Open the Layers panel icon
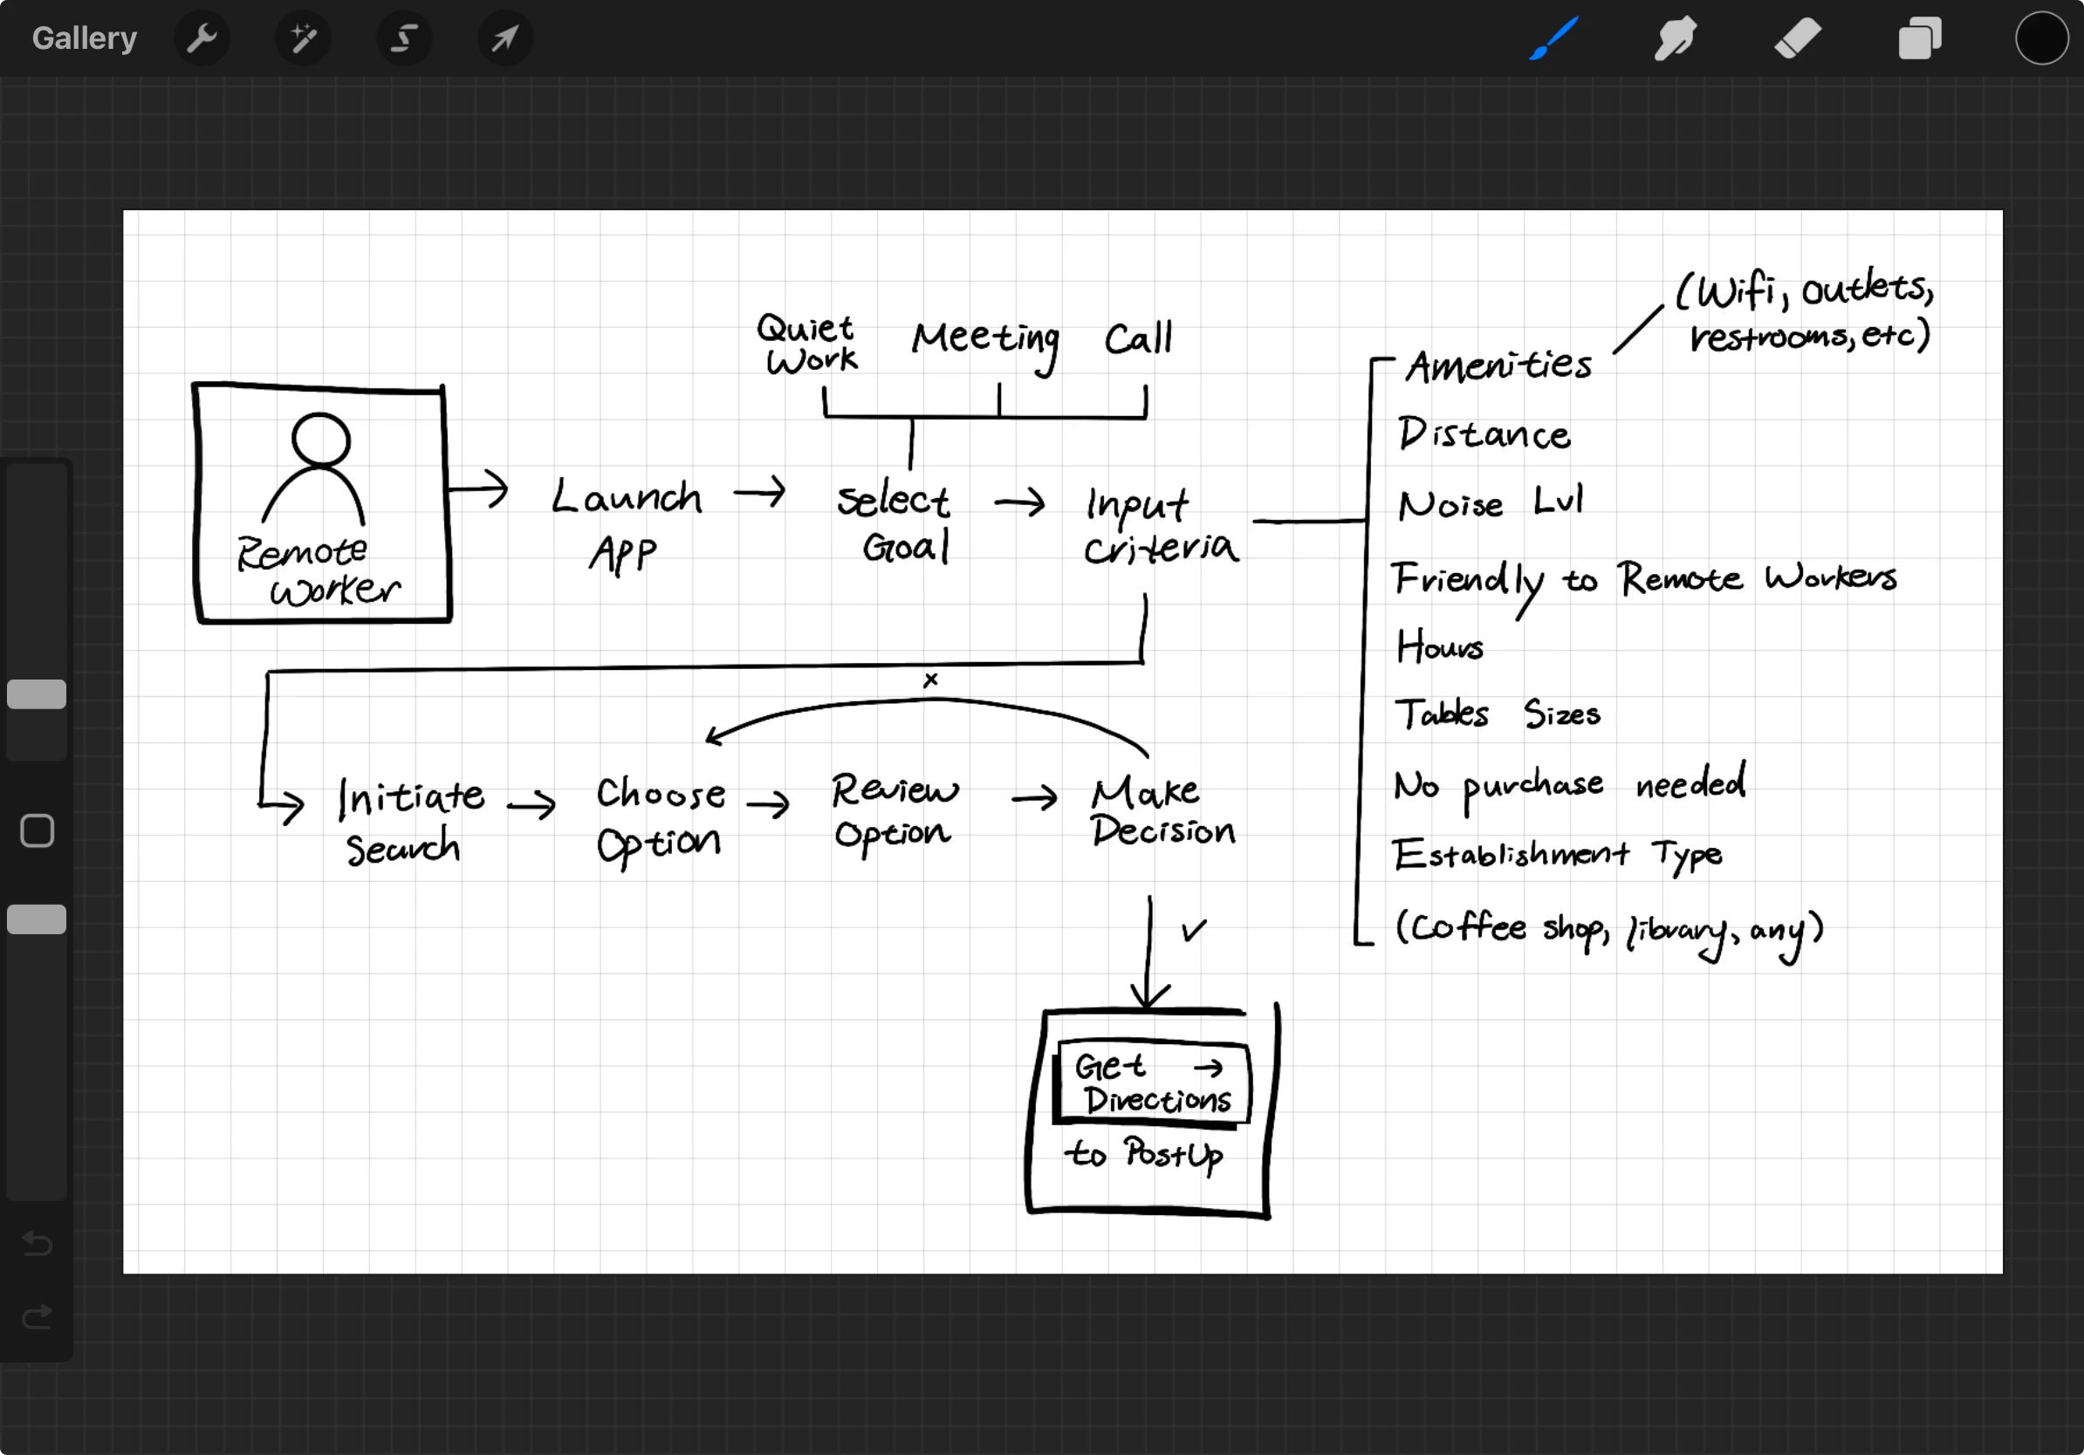The height and width of the screenshot is (1455, 2084). (1919, 38)
